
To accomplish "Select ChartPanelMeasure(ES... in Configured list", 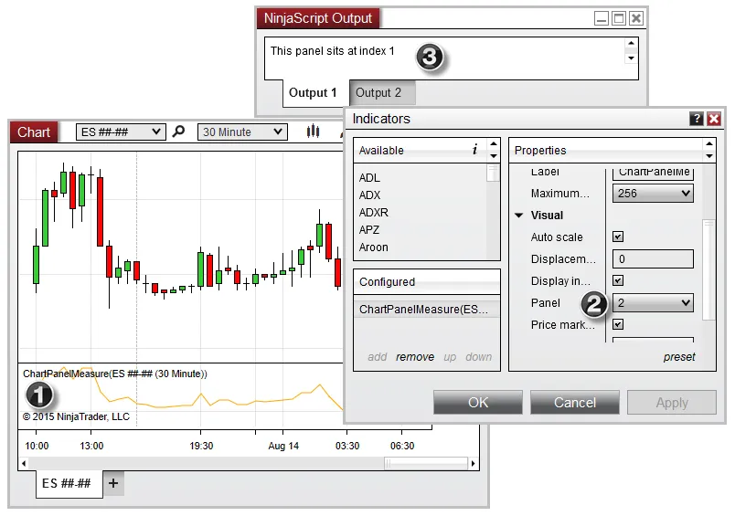I will pyautogui.click(x=427, y=309).
